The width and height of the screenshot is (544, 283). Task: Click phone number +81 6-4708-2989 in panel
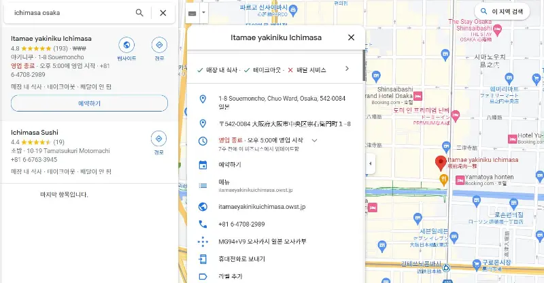pyautogui.click(x=241, y=224)
